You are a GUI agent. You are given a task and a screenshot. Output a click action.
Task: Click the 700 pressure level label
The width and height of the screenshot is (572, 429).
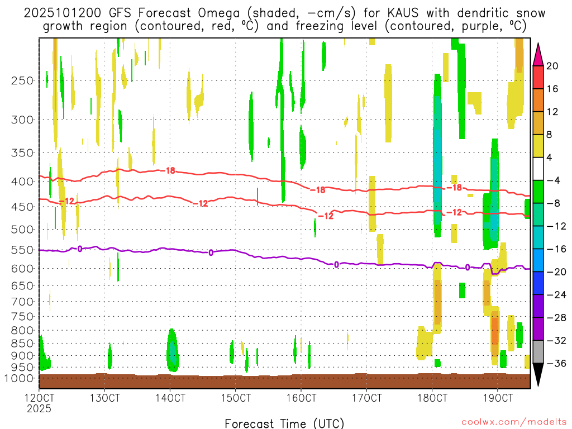tap(22, 302)
